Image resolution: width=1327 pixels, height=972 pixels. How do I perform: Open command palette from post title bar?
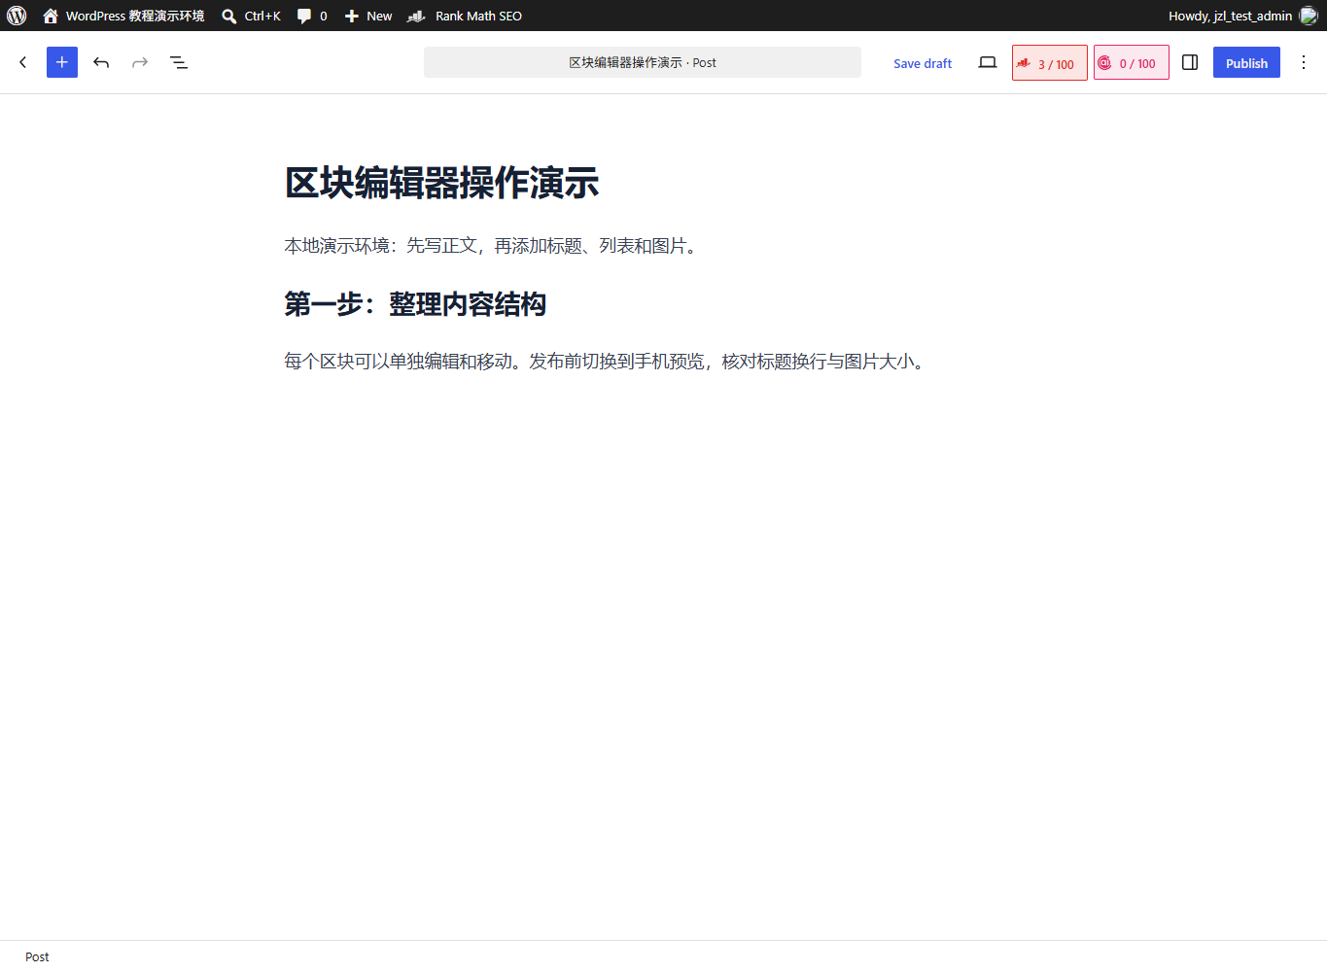click(643, 62)
